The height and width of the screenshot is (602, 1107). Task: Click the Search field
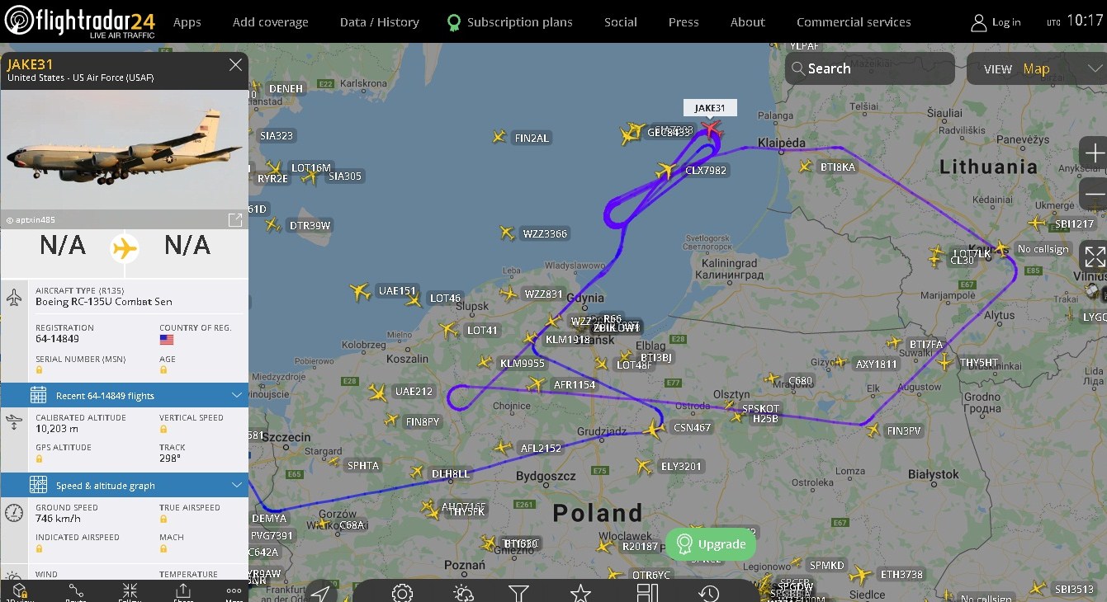[x=869, y=68]
